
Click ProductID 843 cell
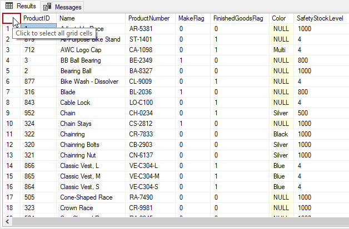[x=38, y=103]
